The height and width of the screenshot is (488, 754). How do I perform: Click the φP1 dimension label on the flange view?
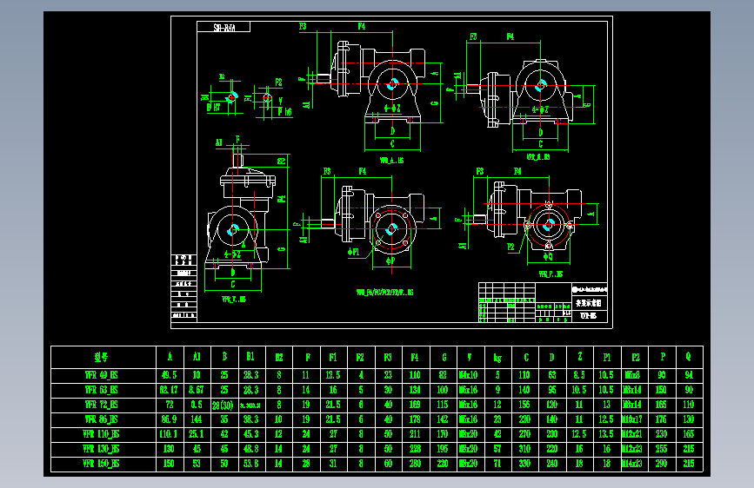(354, 252)
